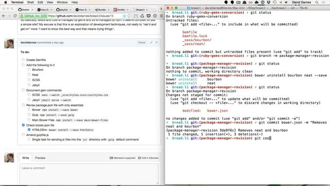Screen dimensions: 330x186
Task: Switch to the red-icon Html5 browser tab
Action: tap(121, 10)
